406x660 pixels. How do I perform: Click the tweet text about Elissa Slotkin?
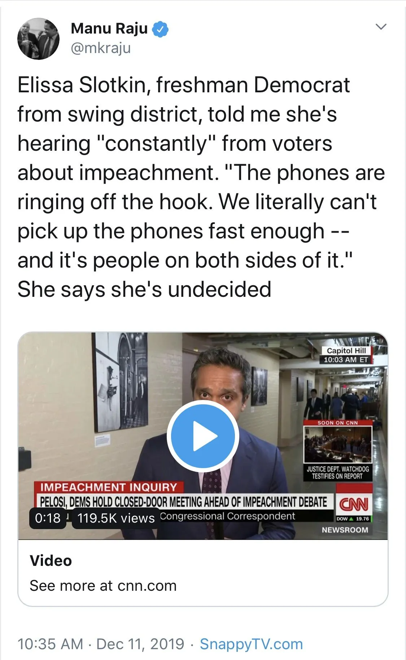tap(201, 187)
